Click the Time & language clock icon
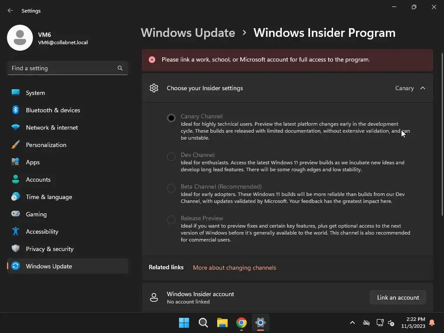 [x=16, y=197]
